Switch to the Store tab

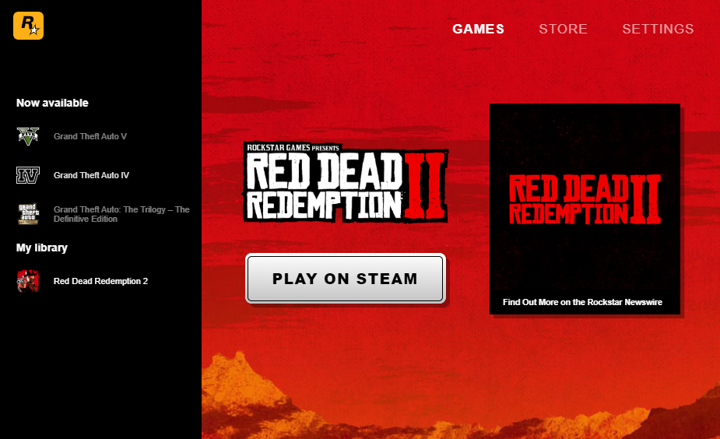[563, 29]
